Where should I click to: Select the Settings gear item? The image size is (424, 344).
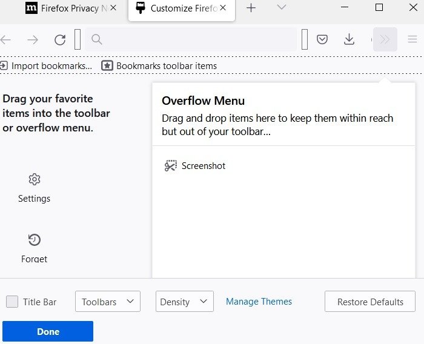point(35,188)
